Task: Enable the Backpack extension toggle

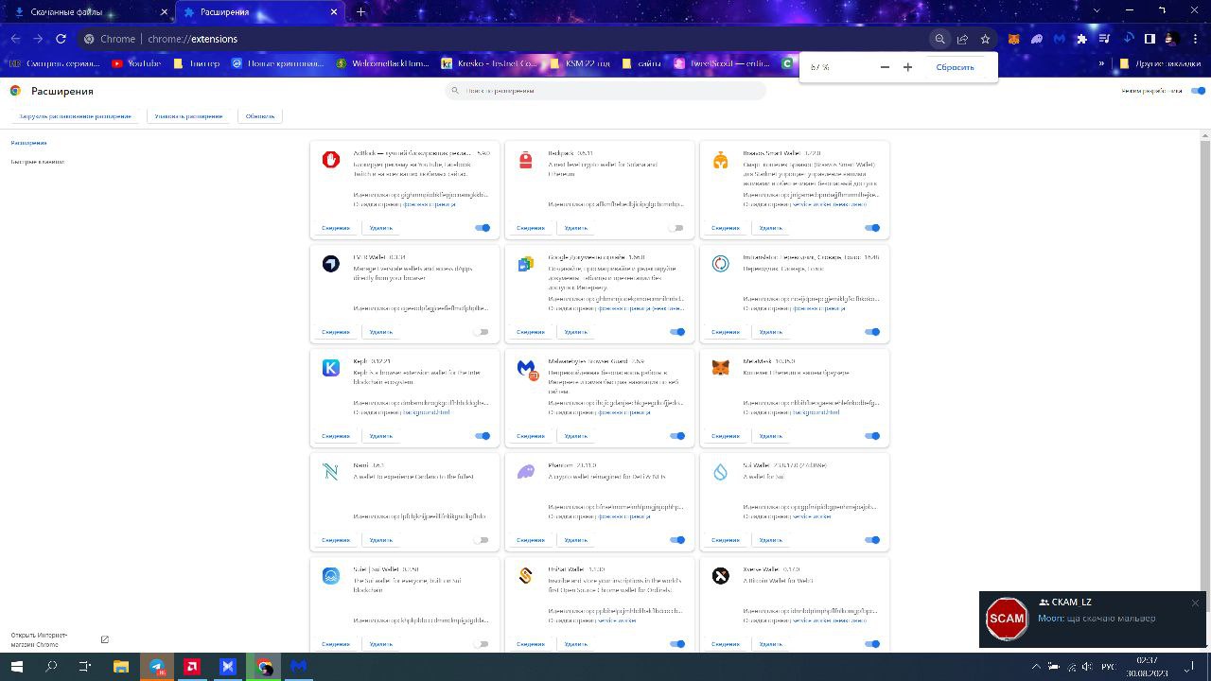Action: click(x=676, y=228)
